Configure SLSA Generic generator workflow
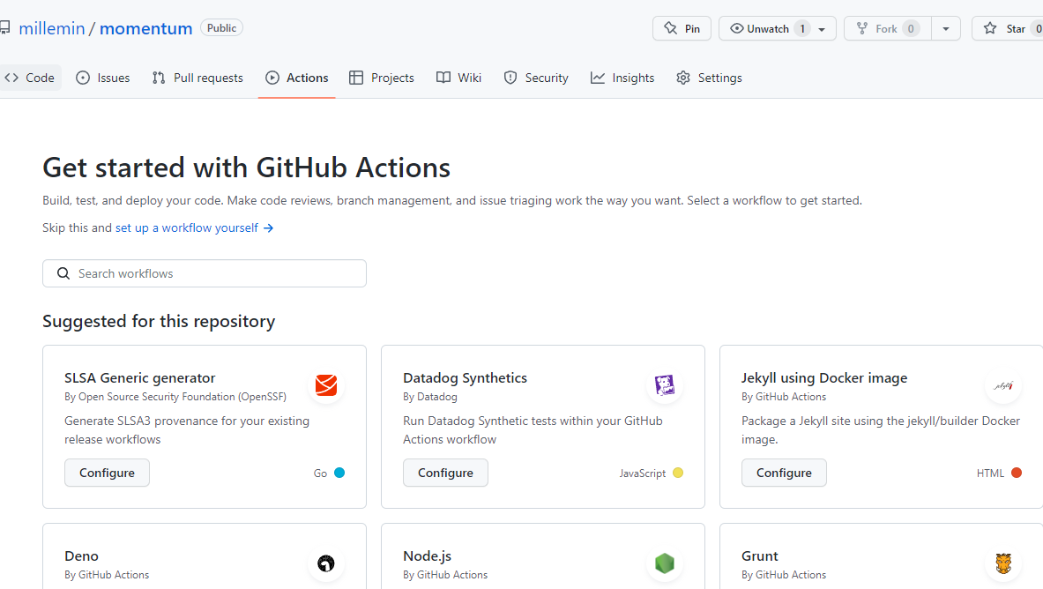Viewport: 1043px width, 589px height. (x=107, y=473)
